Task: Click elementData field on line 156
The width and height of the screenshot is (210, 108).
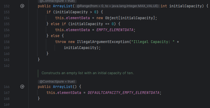Action: coord(78,30)
